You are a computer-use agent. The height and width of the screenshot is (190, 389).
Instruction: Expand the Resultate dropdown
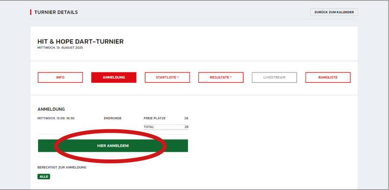pyautogui.click(x=221, y=78)
